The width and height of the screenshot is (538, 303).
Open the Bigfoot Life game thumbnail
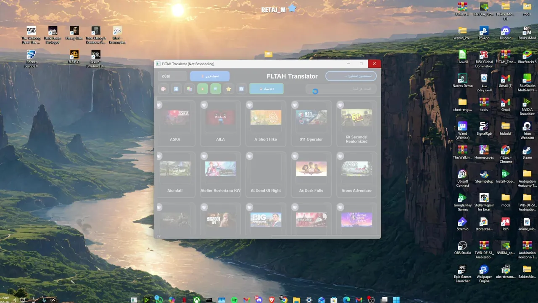tap(220, 220)
